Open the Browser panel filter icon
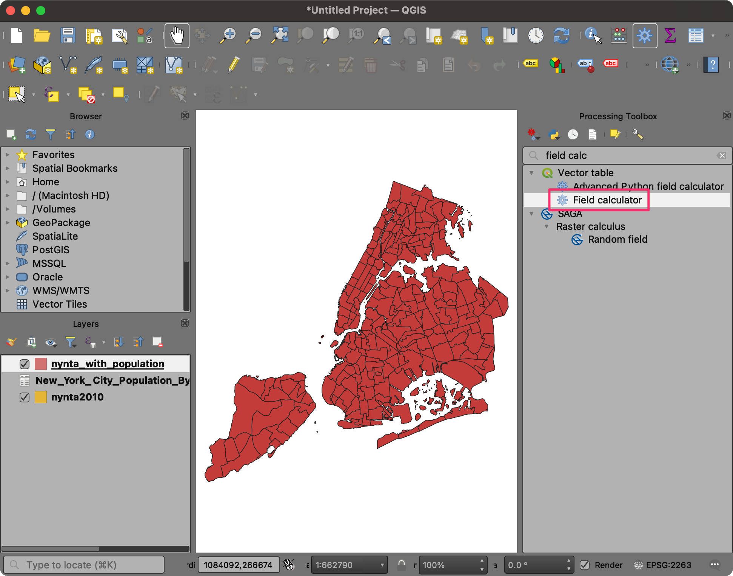The height and width of the screenshot is (576, 733). [x=51, y=134]
